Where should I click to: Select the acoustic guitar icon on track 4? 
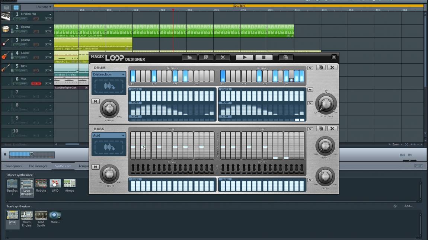6,55
